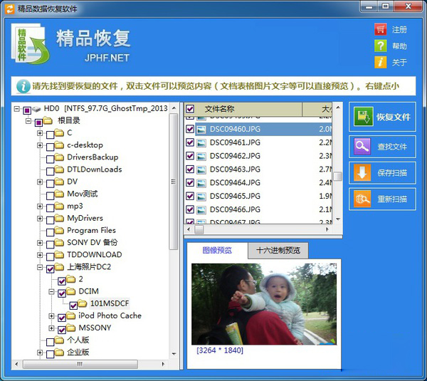Screen dimensions: 427x381
Task: Click the orange Rescan globe icon
Action: [362, 199]
